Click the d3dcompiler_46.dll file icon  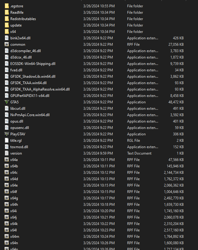7,51
